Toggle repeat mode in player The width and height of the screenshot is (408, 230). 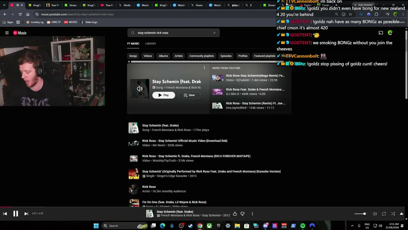tap(384, 214)
